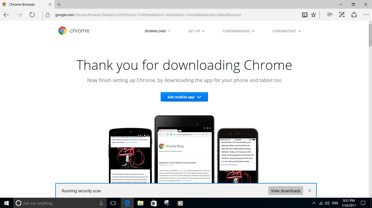Open the Action Center notifications icon

(363, 203)
